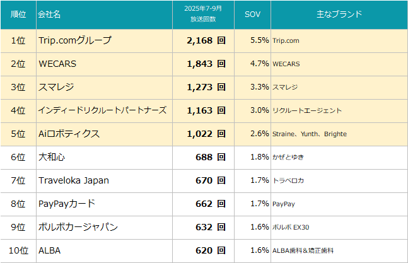
Task: Click the PayPayカード company name
Action: click(x=67, y=204)
